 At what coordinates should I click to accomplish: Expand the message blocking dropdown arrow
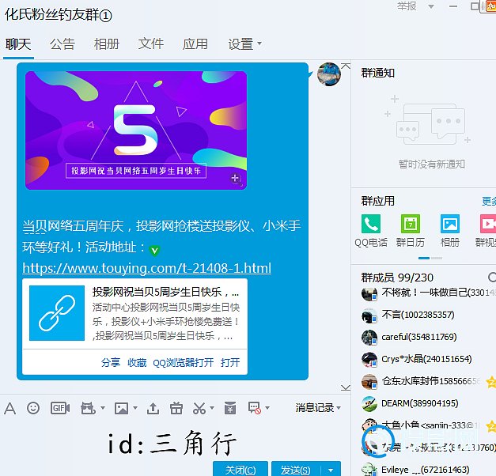267,408
